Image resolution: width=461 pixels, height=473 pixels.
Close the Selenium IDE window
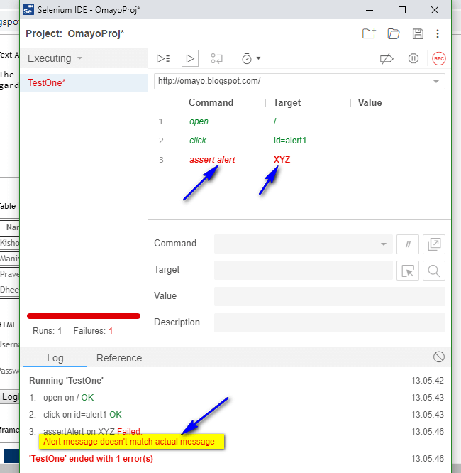[x=435, y=10]
